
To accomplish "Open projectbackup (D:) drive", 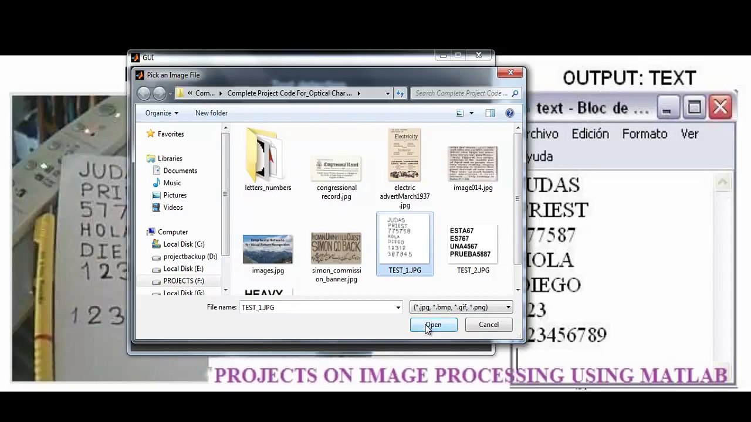I will click(184, 257).
